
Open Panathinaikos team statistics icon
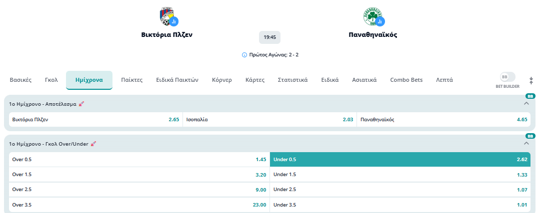[x=380, y=21]
